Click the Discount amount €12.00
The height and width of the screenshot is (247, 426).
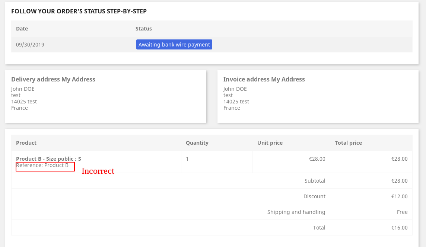(x=399, y=196)
